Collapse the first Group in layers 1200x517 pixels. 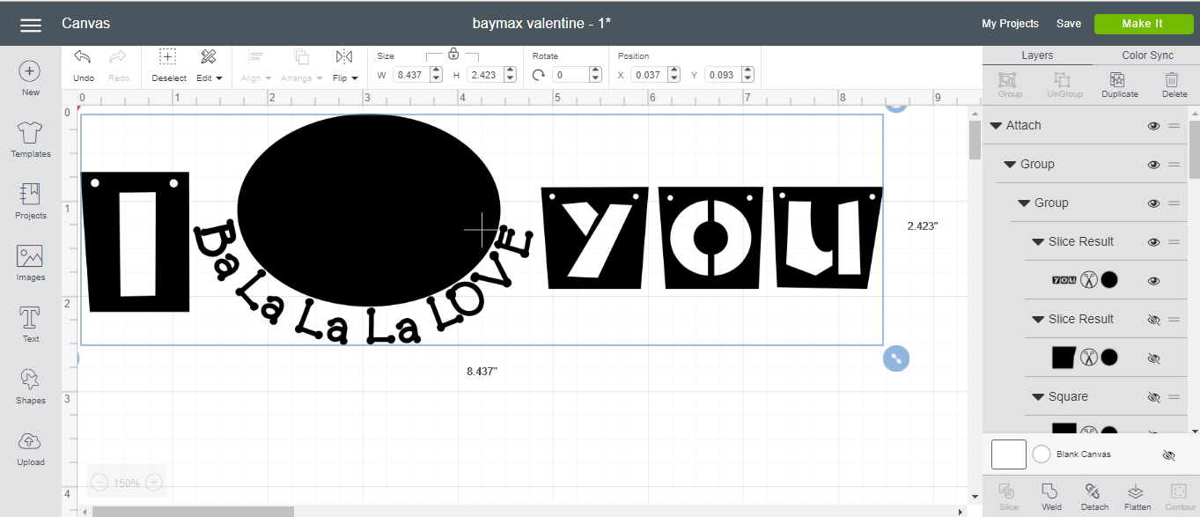point(1011,165)
